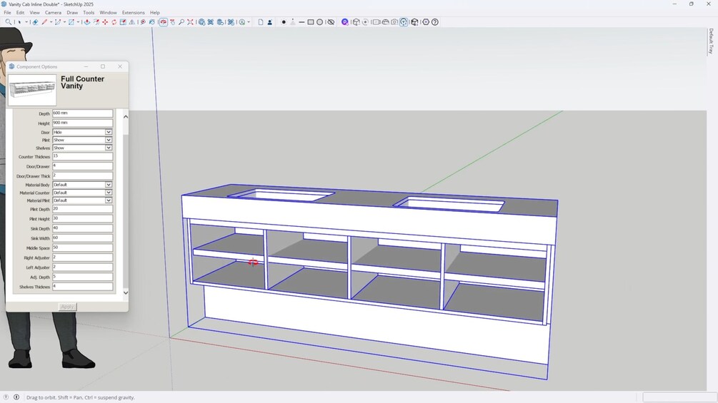Click the Full Counter Vanity thumbnail
This screenshot has height=403, width=718.
tap(32, 90)
